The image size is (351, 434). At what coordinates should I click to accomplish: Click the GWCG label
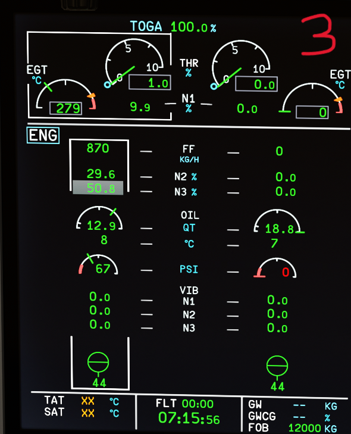262,416
